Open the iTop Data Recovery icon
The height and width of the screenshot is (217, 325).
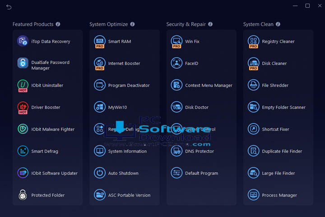tap(23, 41)
